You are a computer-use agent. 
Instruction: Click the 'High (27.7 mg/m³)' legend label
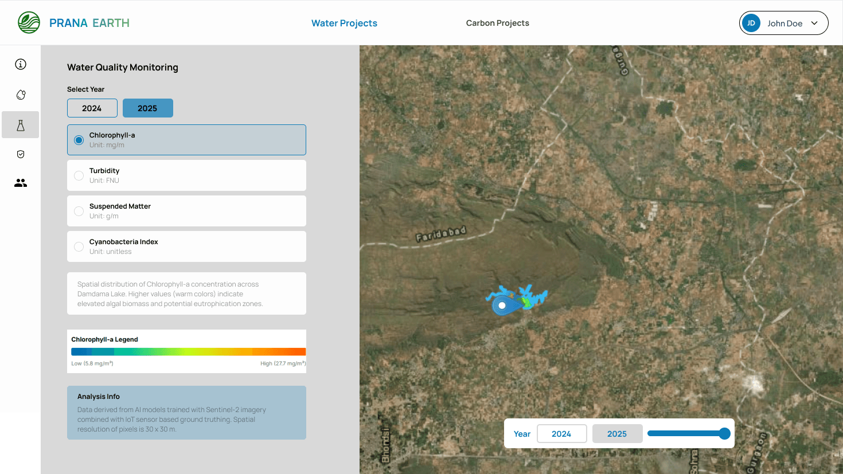(283, 363)
